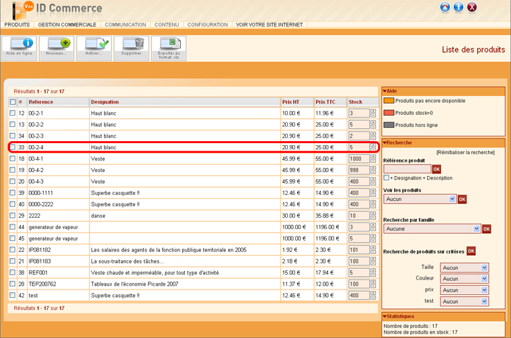Click stock stepper for reference 00-2-1
Image resolution: width=511 pixels, height=338 pixels.
[373, 113]
